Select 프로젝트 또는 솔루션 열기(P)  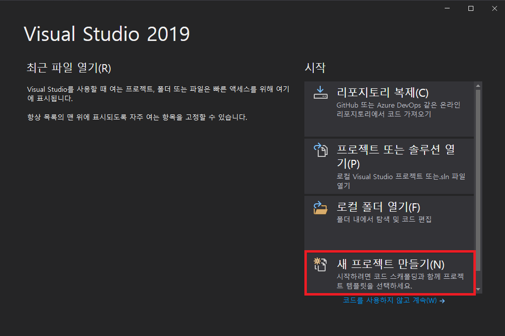coord(389,166)
